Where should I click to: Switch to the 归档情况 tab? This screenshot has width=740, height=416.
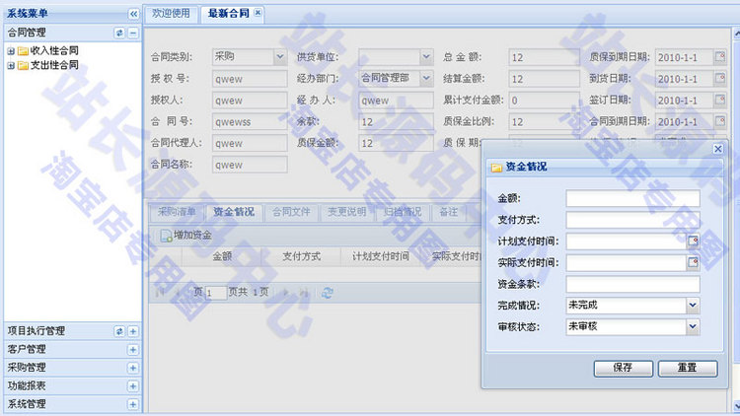(x=403, y=212)
